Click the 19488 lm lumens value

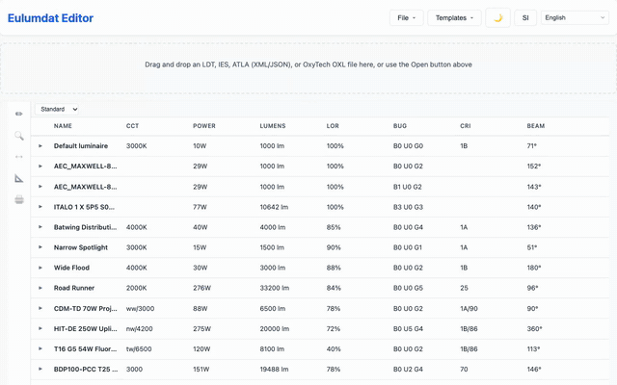click(x=274, y=370)
